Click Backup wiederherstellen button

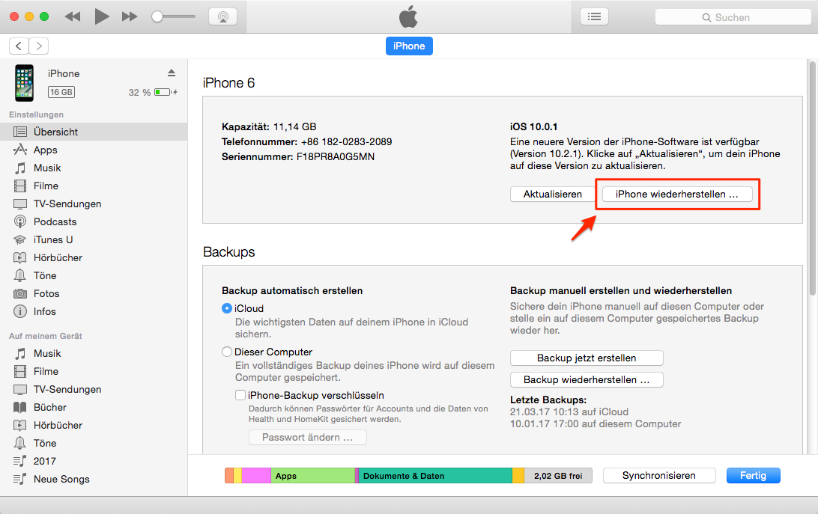(x=587, y=379)
